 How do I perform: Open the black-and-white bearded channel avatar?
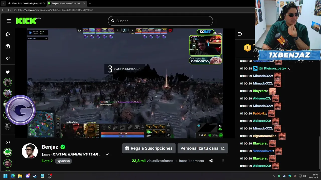click(8, 126)
